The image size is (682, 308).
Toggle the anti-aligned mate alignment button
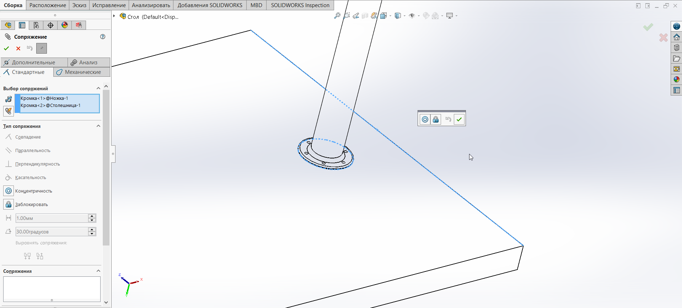coord(40,256)
